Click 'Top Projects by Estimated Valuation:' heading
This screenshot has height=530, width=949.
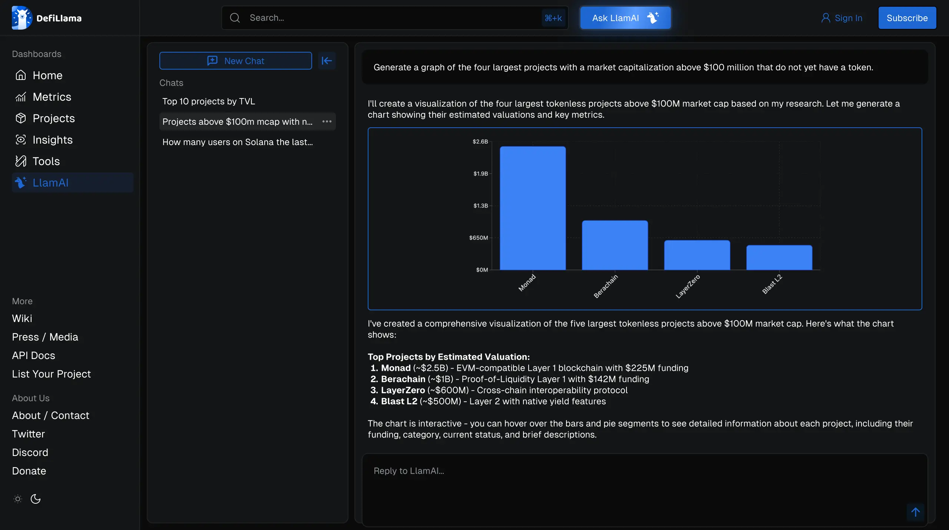pos(449,357)
